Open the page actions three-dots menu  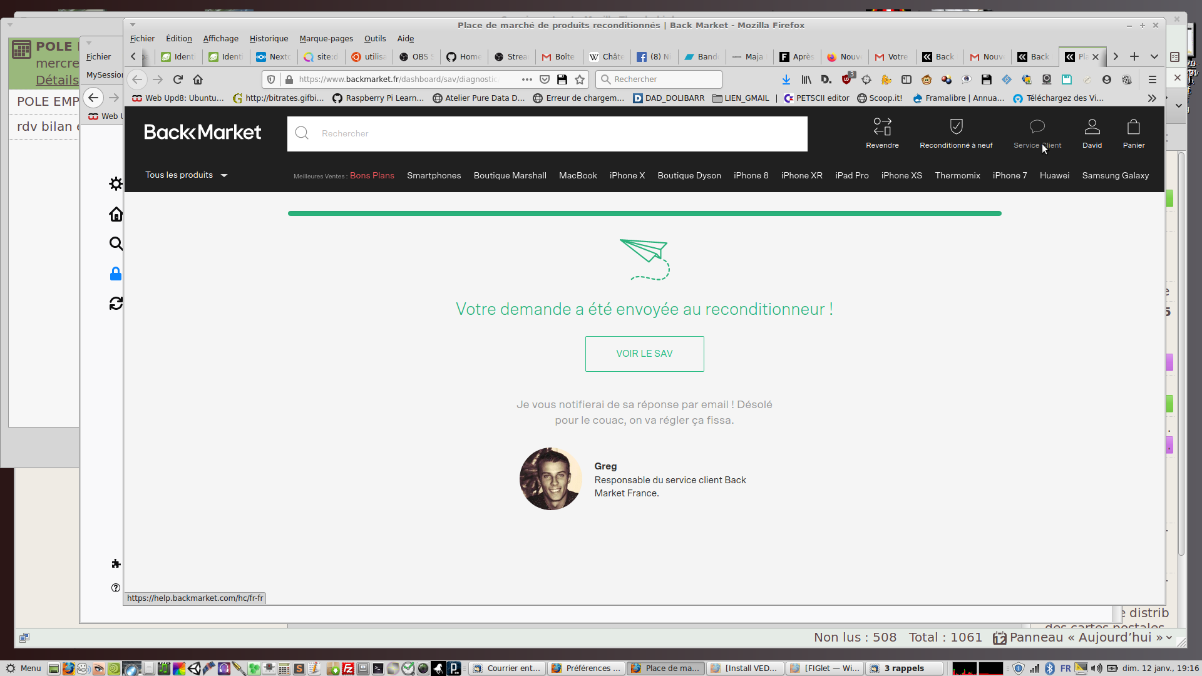coord(527,79)
